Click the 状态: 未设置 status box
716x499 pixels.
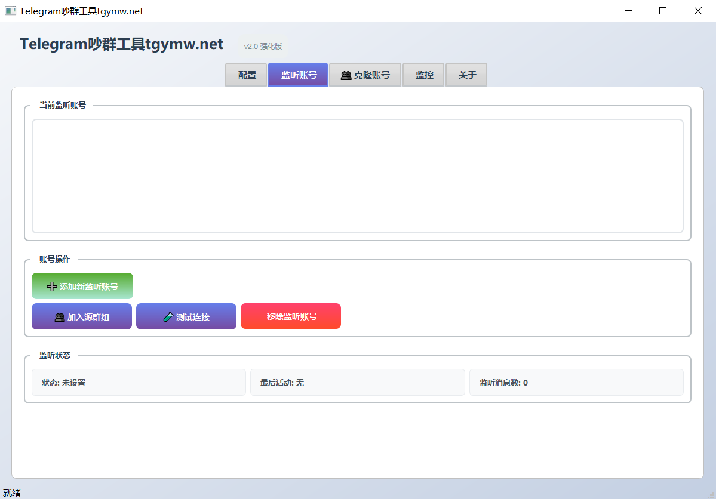click(x=139, y=383)
